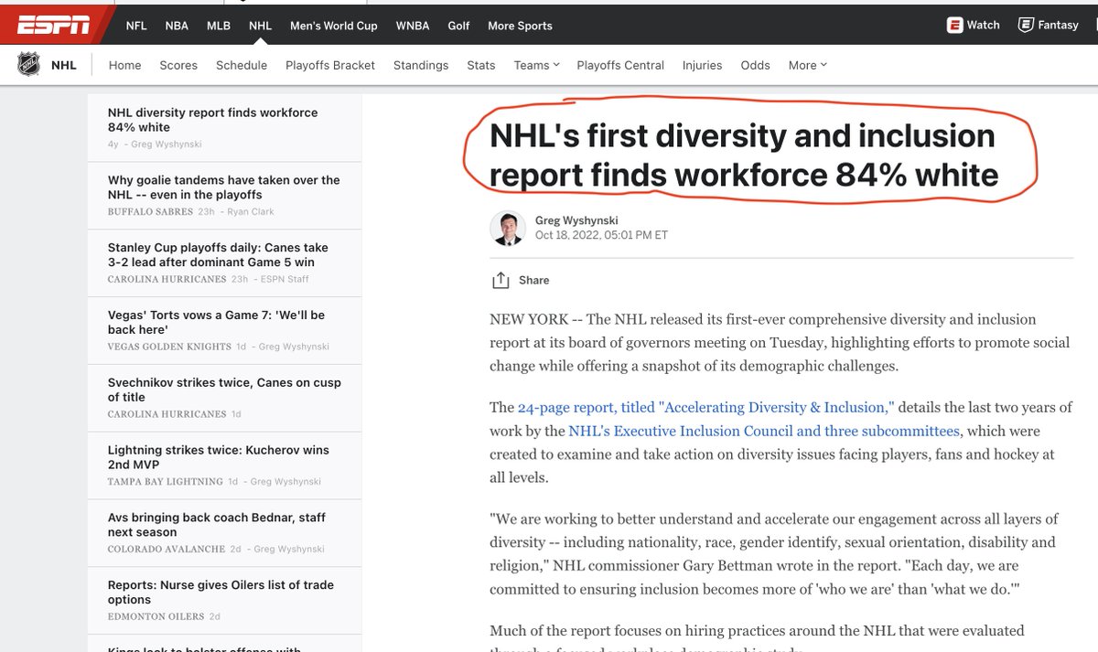Expand the Teams dropdown

pyautogui.click(x=536, y=65)
